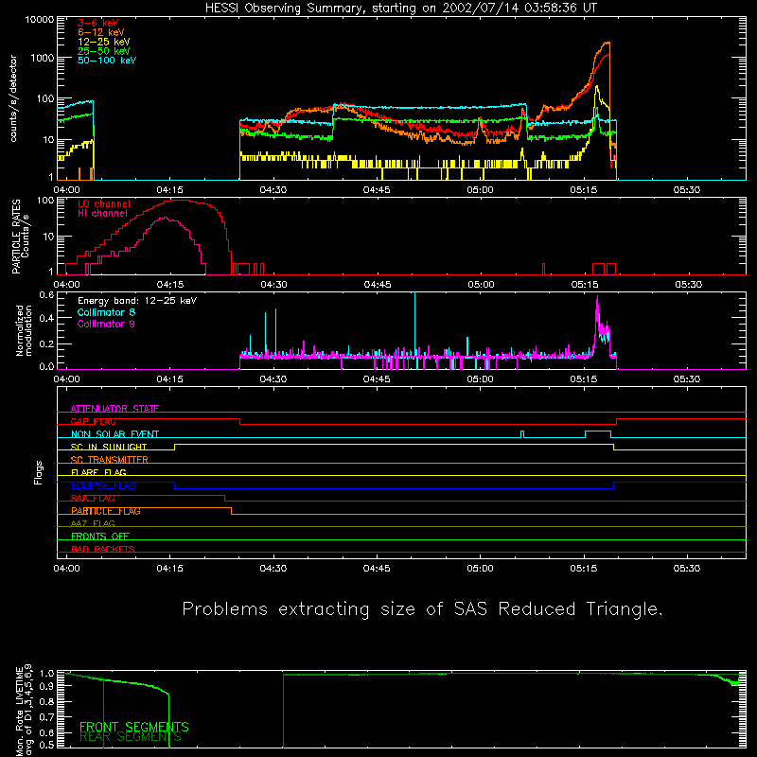Click the LO channel particle rate peak

[x=181, y=200]
